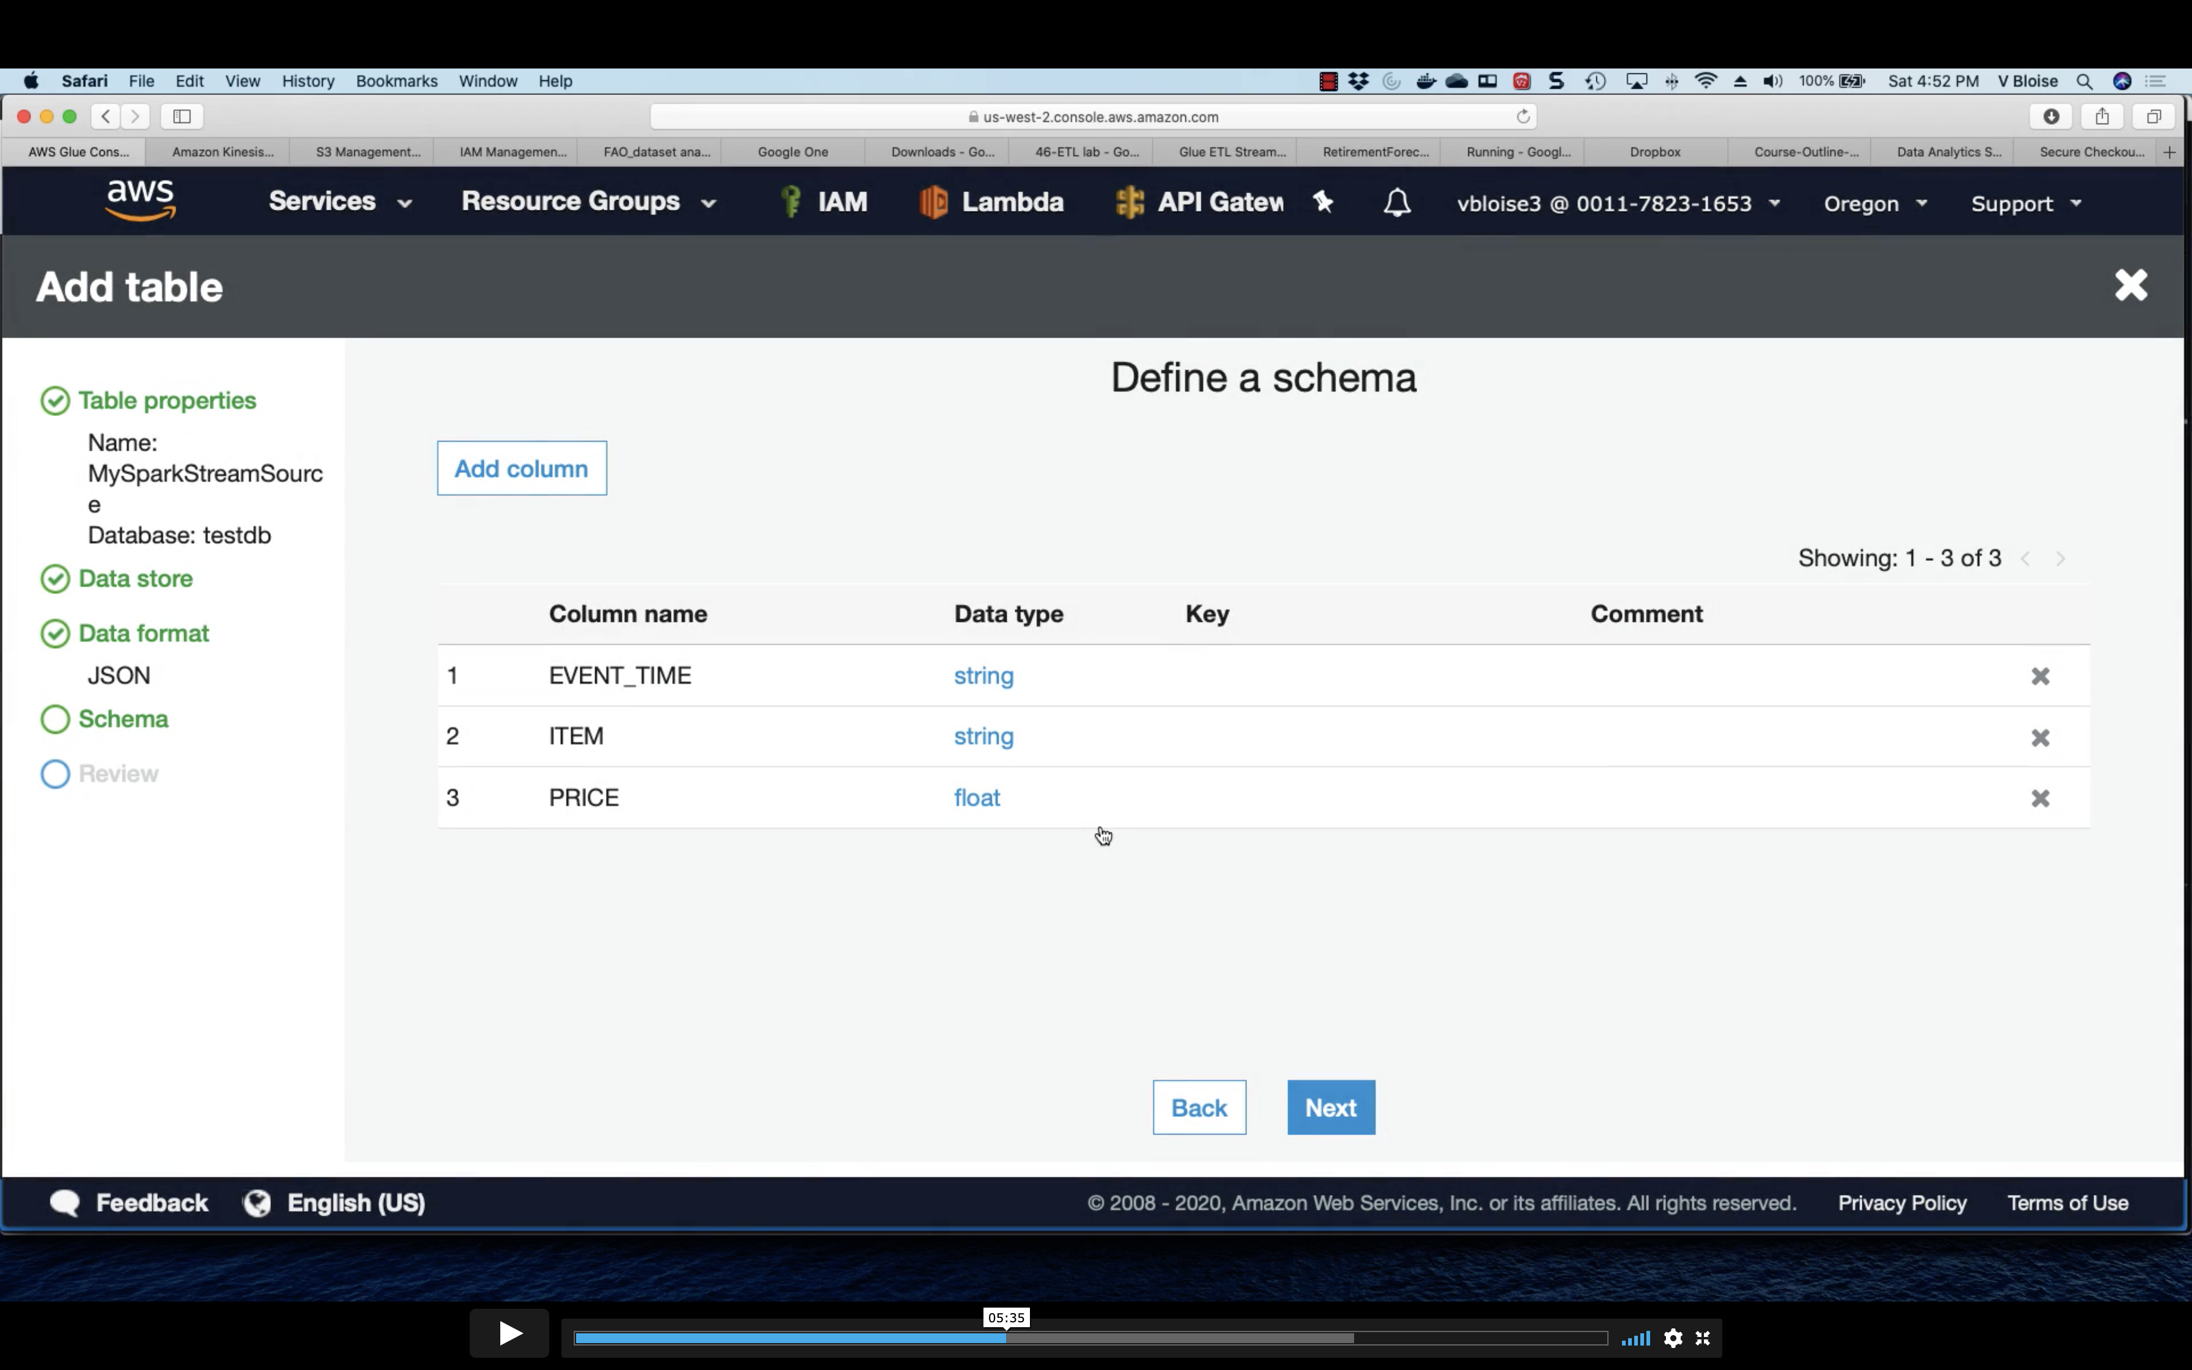Switch to the S3 Management tab
This screenshot has width=2192, height=1370.
click(368, 151)
